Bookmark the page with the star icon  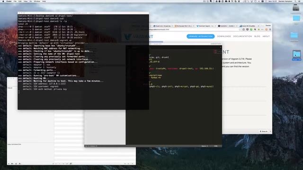(x=240, y=29)
